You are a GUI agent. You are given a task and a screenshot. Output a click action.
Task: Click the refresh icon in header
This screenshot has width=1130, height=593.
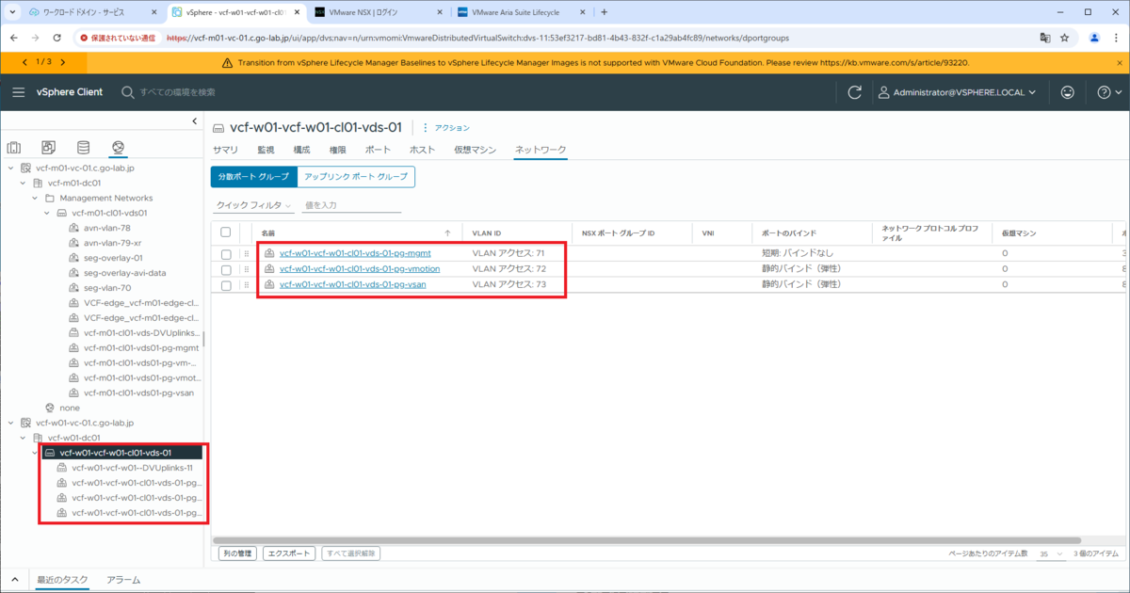point(855,92)
